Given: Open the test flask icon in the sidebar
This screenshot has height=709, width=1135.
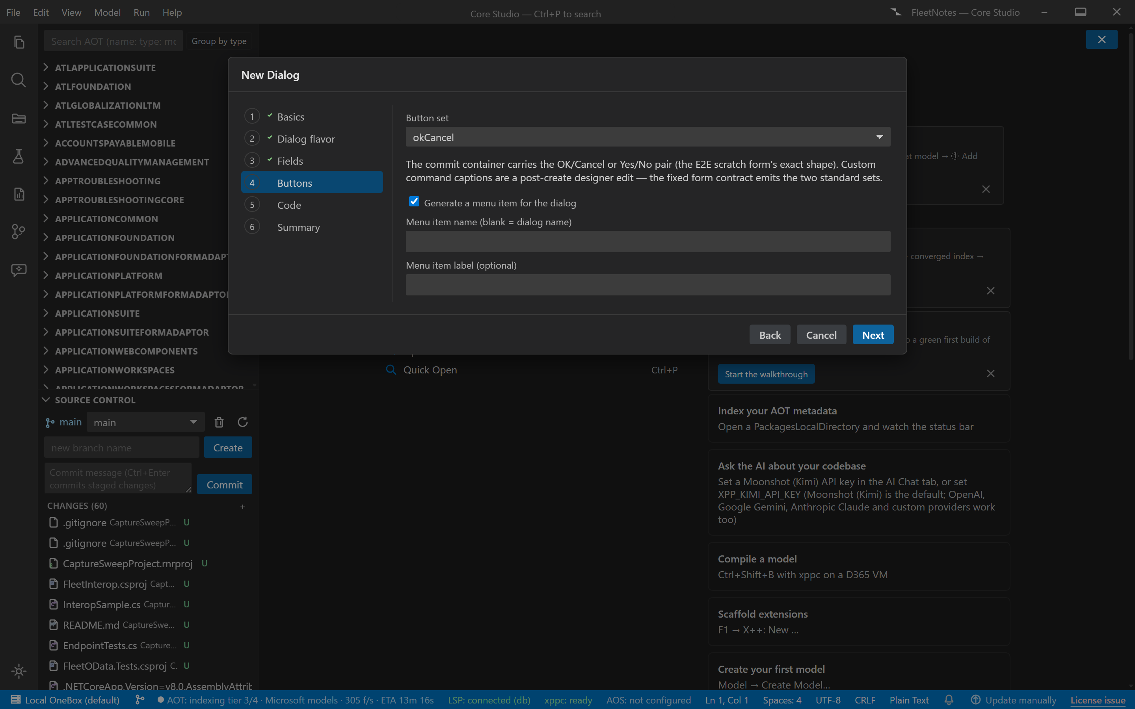Looking at the screenshot, I should (19, 156).
